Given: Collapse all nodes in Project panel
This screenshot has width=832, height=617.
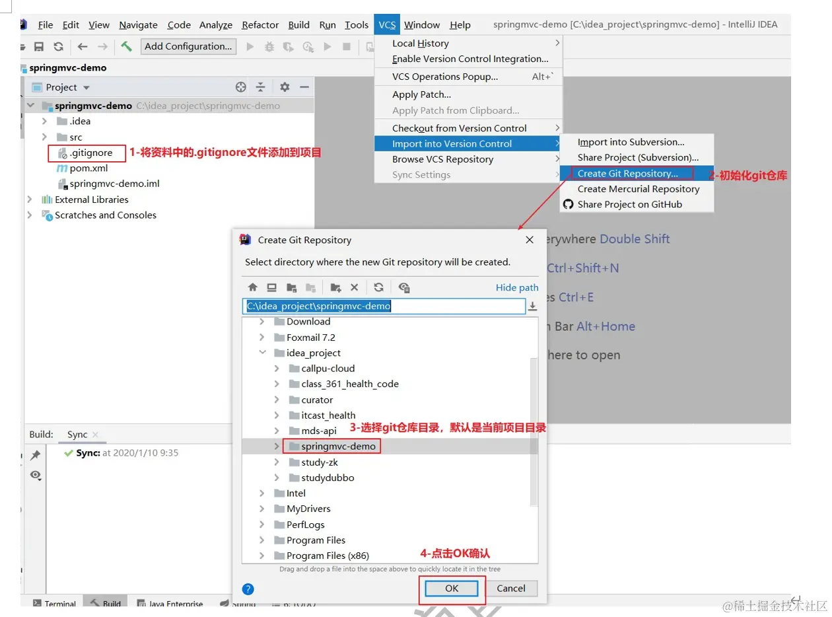Looking at the screenshot, I should pos(261,87).
